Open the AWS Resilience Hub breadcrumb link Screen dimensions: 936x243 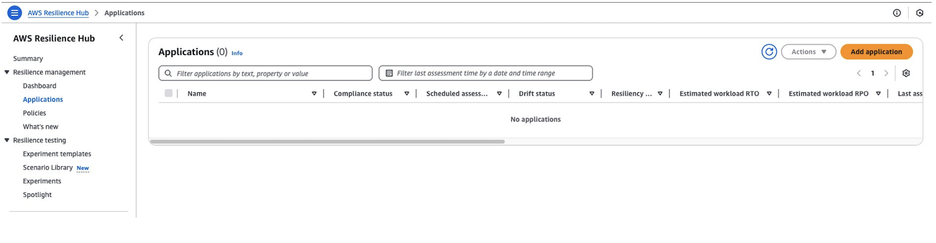click(x=58, y=13)
